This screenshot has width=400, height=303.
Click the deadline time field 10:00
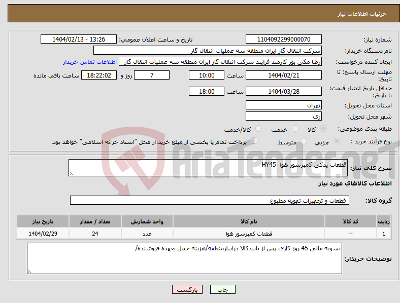point(207,75)
